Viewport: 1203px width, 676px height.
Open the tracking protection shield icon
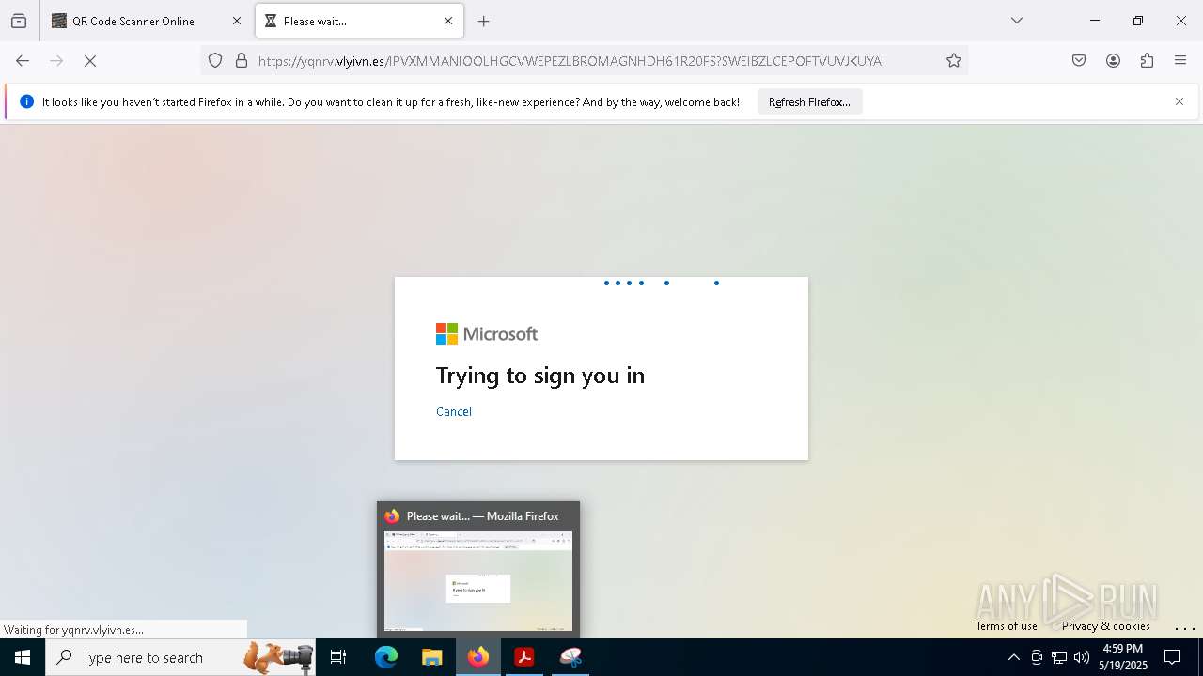215,60
